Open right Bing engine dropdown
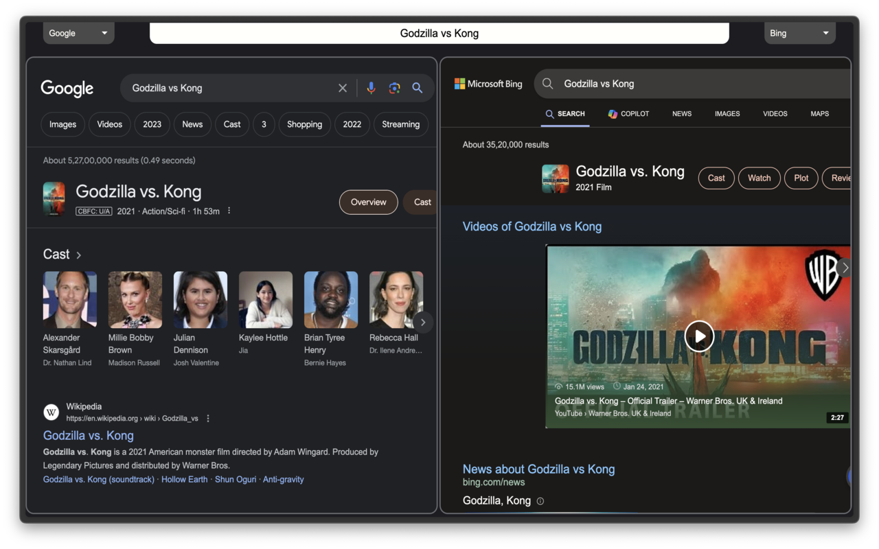The image size is (879, 549). click(799, 33)
